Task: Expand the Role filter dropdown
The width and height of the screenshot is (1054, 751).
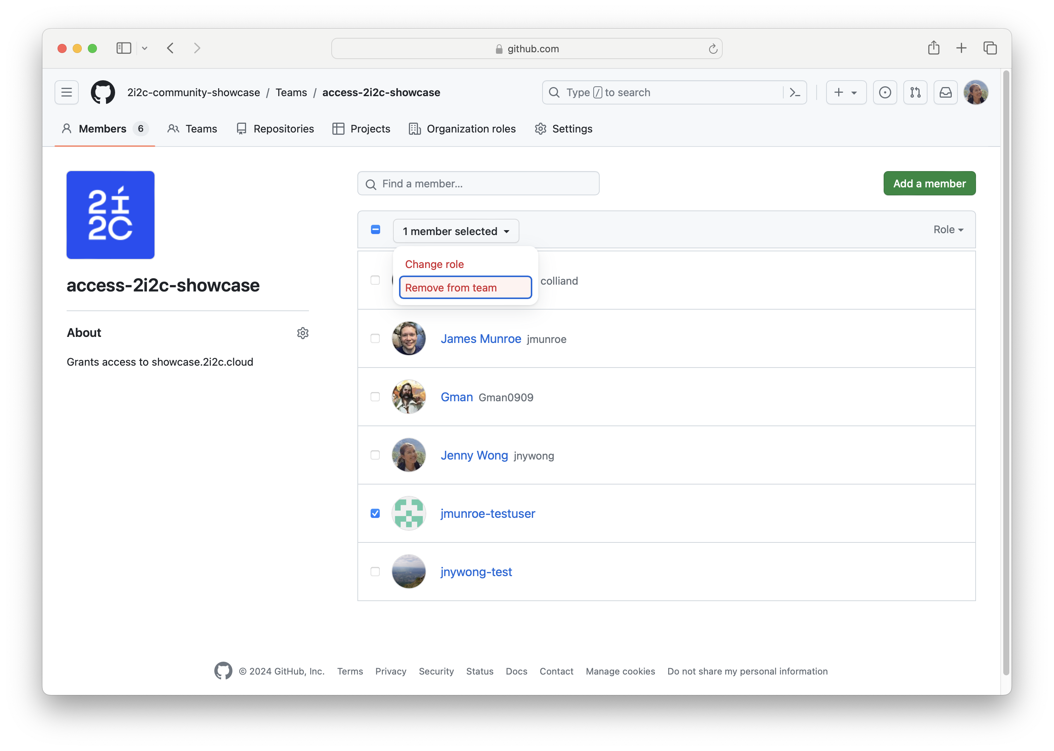Action: [948, 230]
